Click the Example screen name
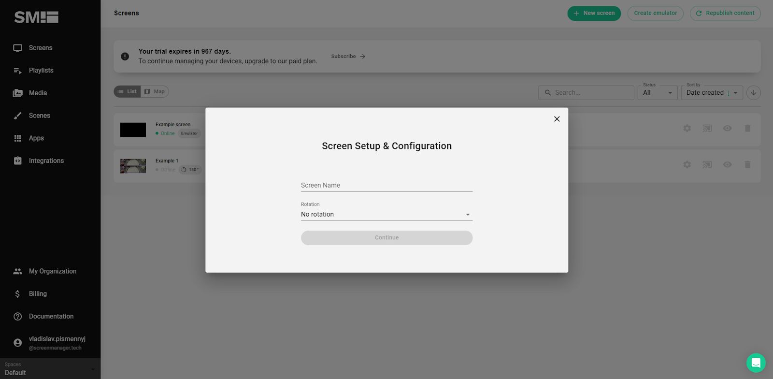773x379 pixels. click(x=173, y=125)
